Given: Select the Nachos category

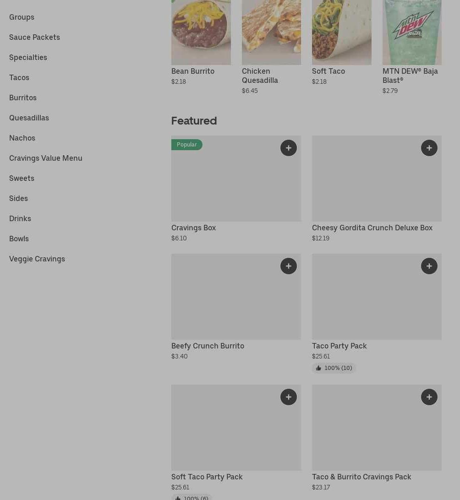Looking at the screenshot, I should coord(22,138).
